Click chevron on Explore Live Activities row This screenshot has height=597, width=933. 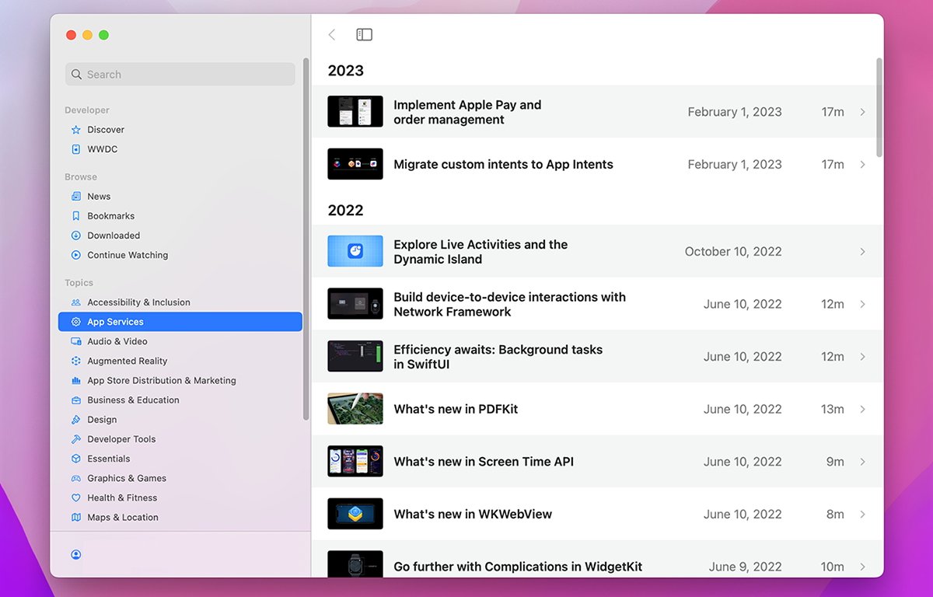click(862, 252)
